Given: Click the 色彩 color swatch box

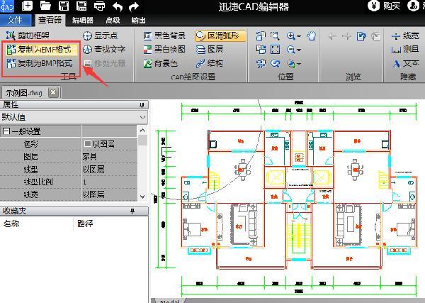Looking at the screenshot, I should [88, 143].
